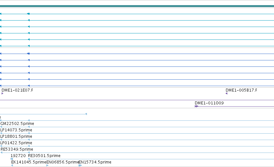
Task: Click the arrow glyph under EN06856.5prime
Action: (x=47, y=165)
